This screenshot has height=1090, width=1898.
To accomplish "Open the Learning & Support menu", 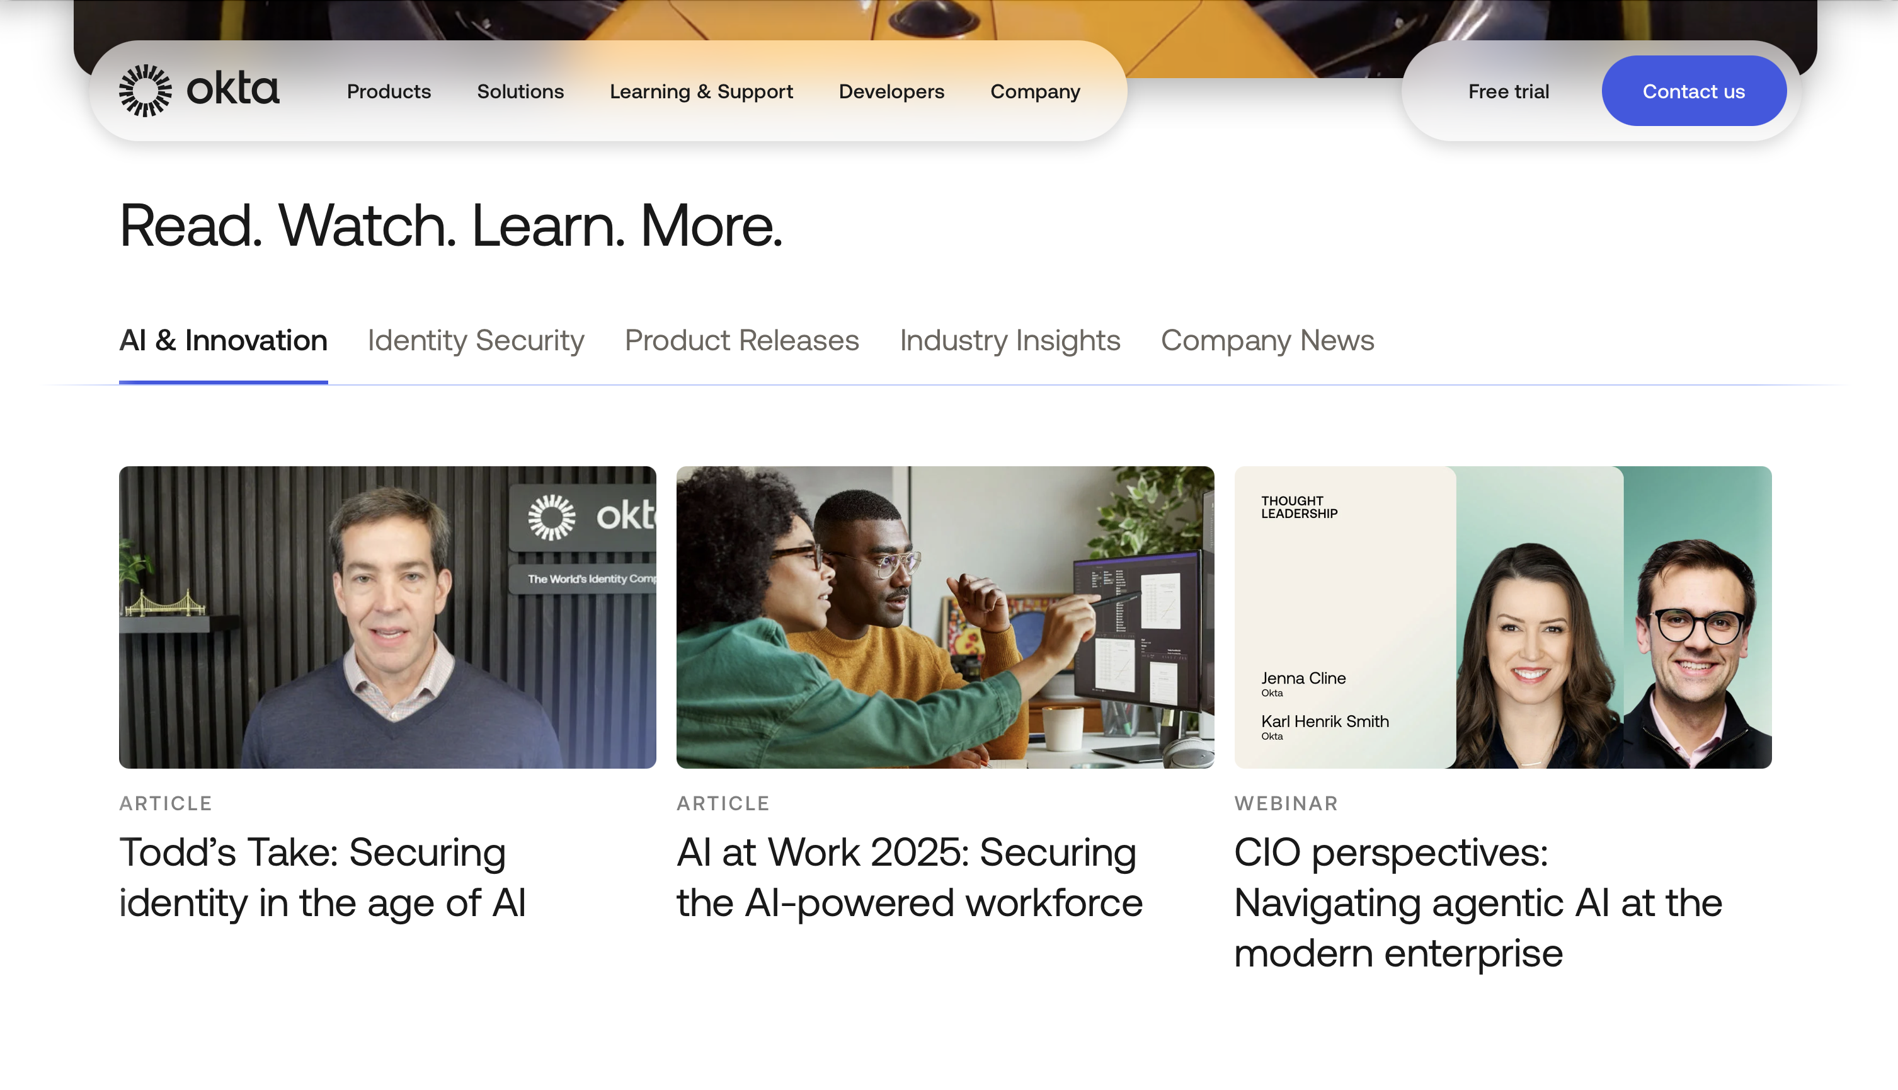I will pyautogui.click(x=700, y=91).
